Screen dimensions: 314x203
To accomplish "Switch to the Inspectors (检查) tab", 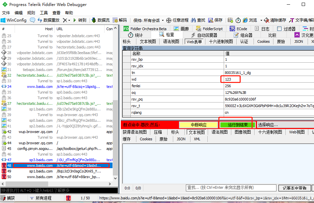I will 167,35.
